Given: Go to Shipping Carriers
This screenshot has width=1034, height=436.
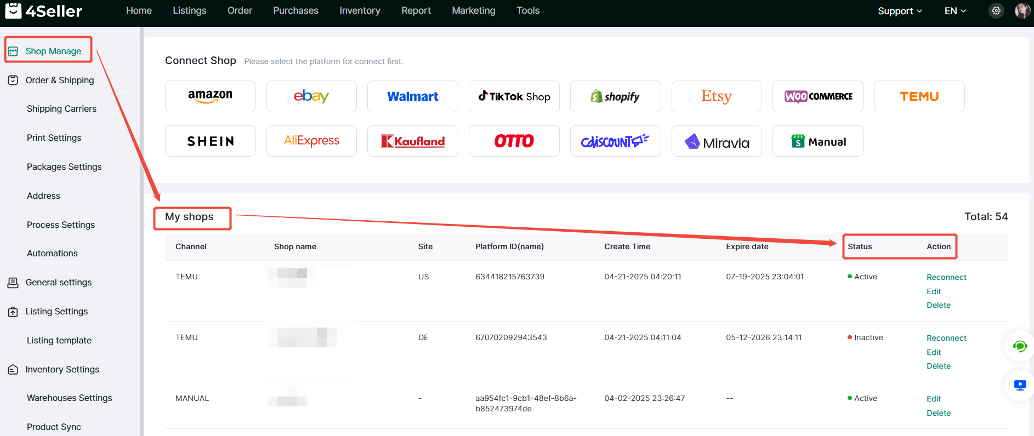Looking at the screenshot, I should (61, 109).
